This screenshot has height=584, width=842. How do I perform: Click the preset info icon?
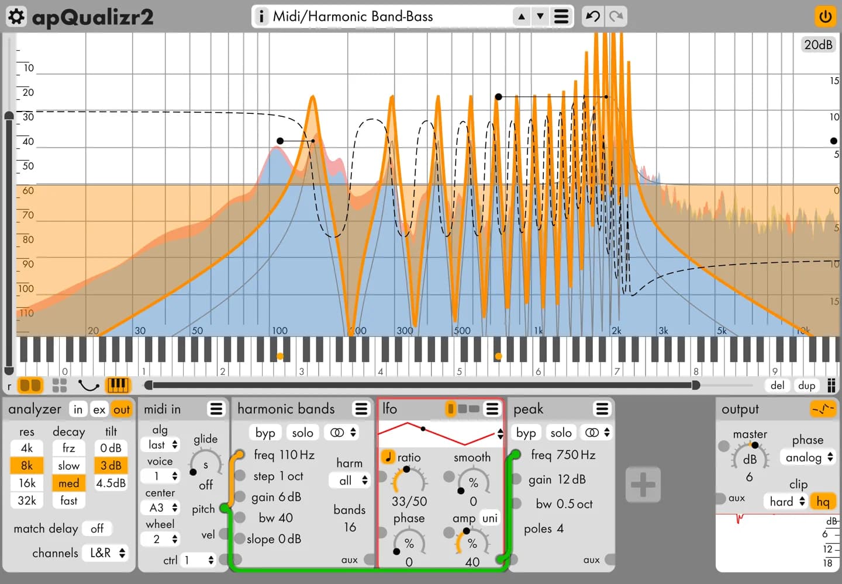click(x=261, y=16)
